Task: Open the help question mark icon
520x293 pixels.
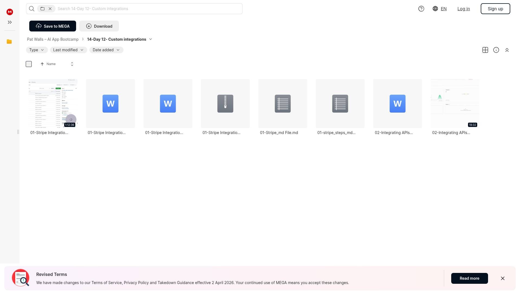Action: [421, 9]
